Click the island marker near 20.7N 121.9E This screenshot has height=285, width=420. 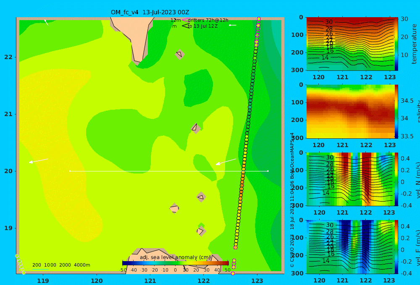pos(196,128)
